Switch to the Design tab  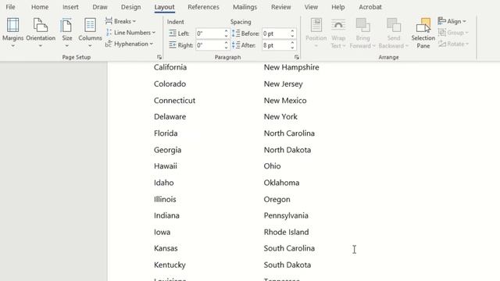[130, 7]
